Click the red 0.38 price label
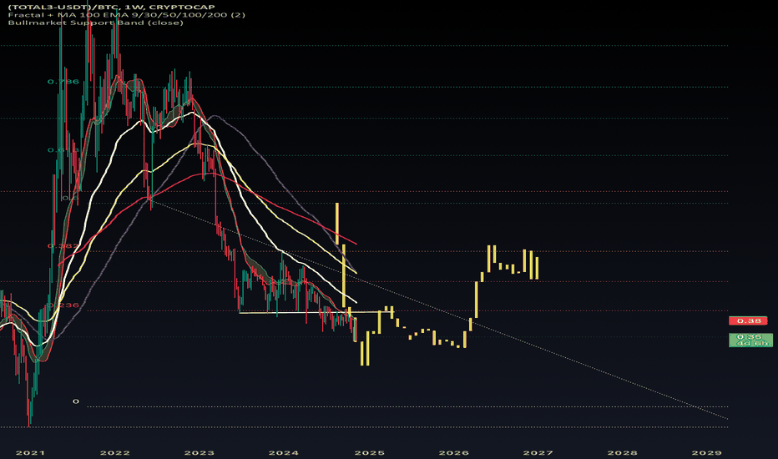The width and height of the screenshot is (778, 459). [x=748, y=321]
